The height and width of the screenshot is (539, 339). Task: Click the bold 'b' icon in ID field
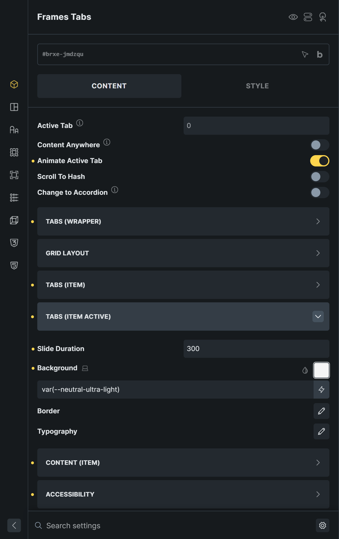[x=320, y=54]
